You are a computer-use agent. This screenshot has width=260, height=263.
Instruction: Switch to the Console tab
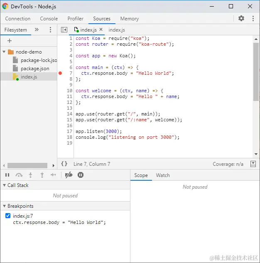[49, 19]
